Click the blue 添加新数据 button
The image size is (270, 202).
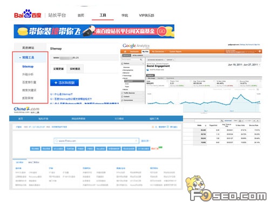pyautogui.click(x=64, y=82)
